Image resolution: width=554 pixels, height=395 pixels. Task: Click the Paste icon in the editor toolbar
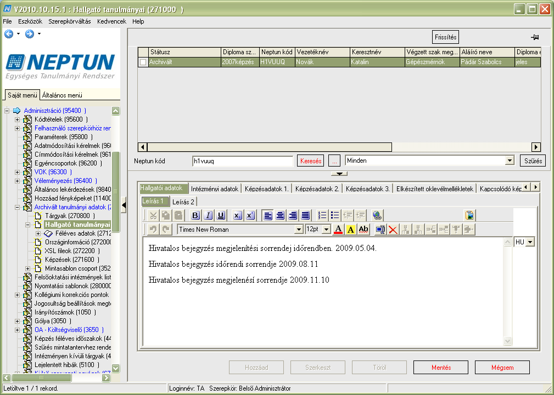click(x=178, y=215)
